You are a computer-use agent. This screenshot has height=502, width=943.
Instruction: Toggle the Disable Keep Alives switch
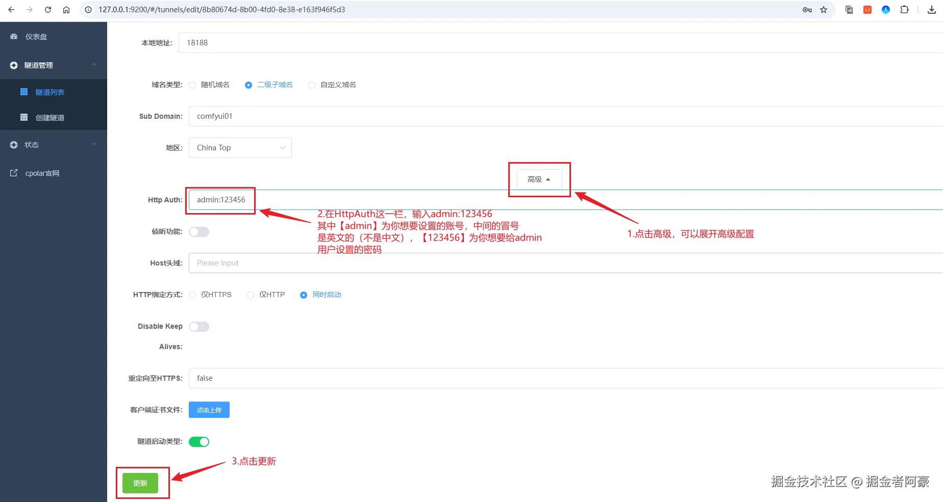(199, 327)
